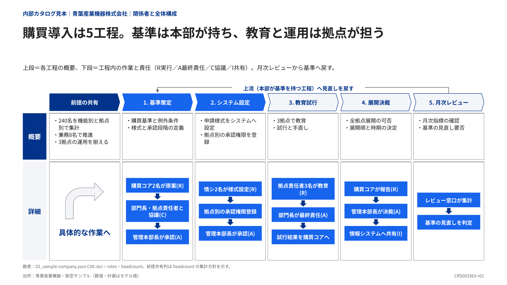
Task: Click the 拠点別の承認権限登録 box
Action: click(230, 211)
